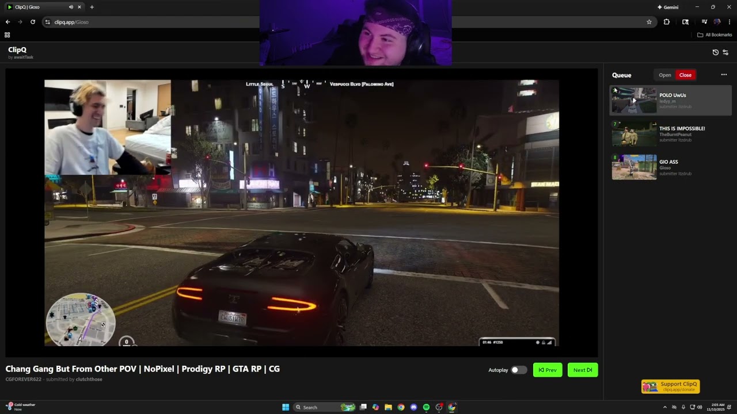Image resolution: width=737 pixels, height=414 pixels.
Task: Click 'by awaitTask' credit text
Action: (x=21, y=57)
